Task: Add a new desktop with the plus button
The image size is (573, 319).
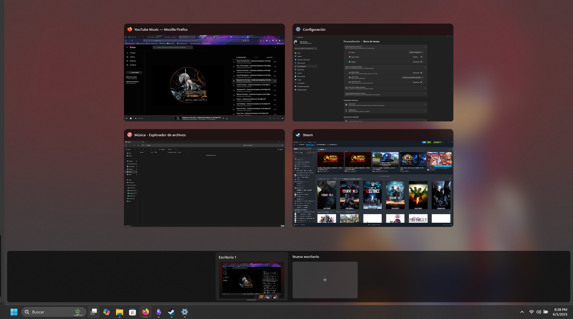Action: click(x=325, y=280)
